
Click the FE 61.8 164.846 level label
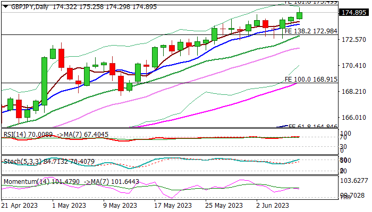[312, 126]
